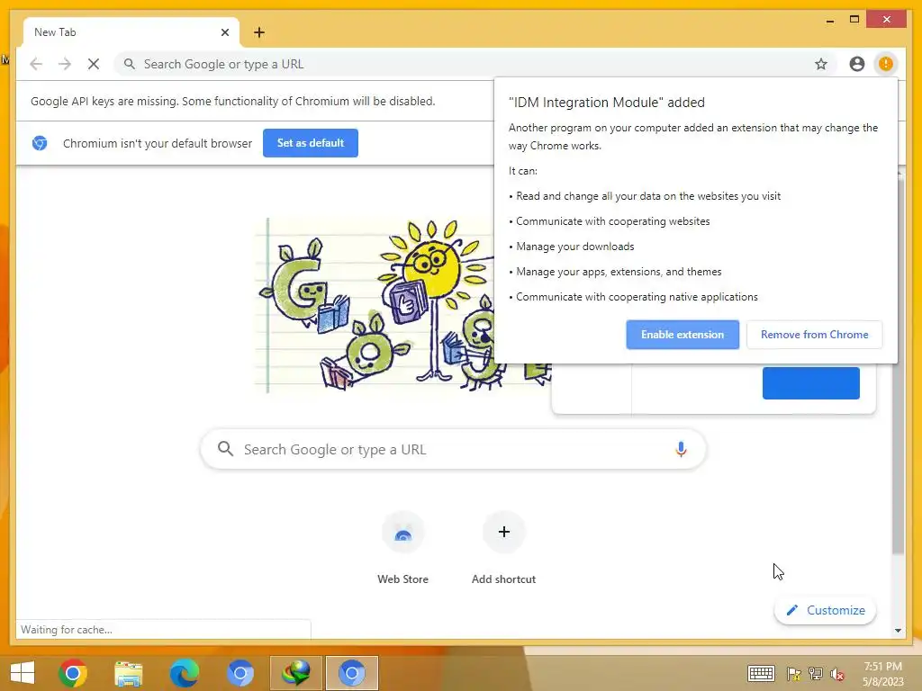
Task: Close the New Tab tab
Action: [x=224, y=32]
